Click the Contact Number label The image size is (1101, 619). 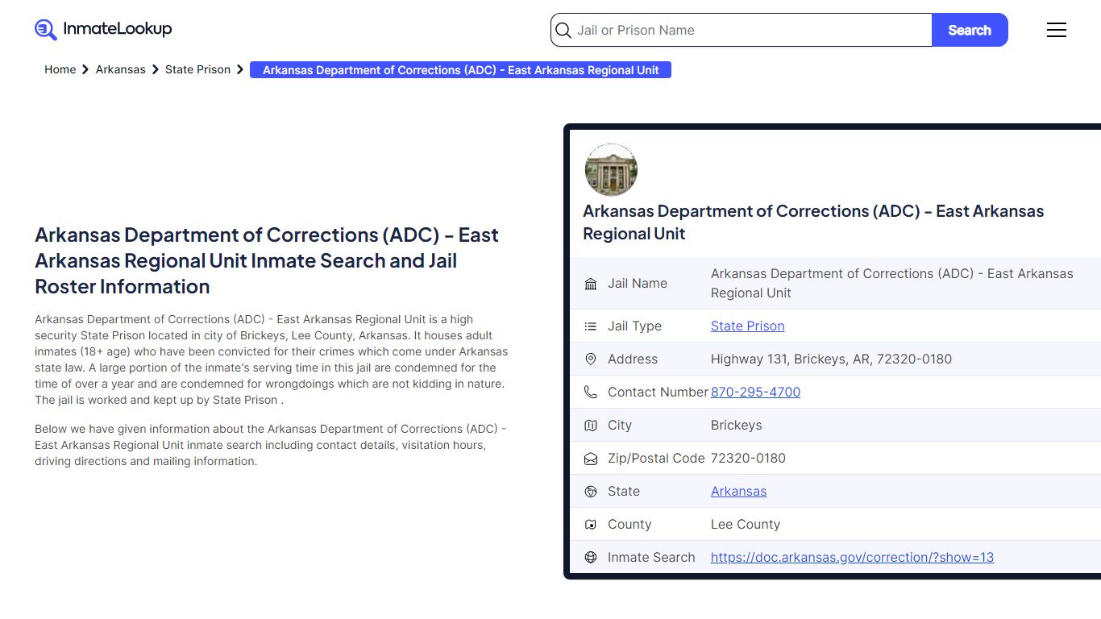tap(658, 393)
